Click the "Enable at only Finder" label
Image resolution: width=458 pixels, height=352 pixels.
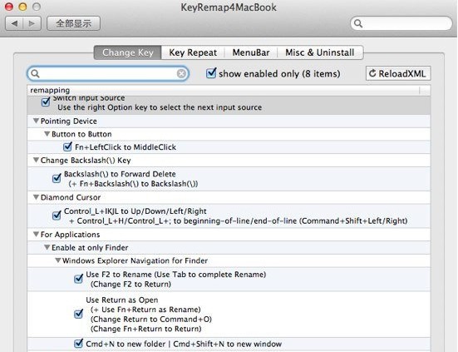tap(90, 248)
